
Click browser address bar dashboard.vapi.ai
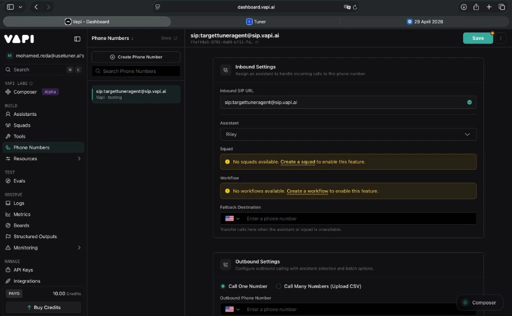click(256, 7)
